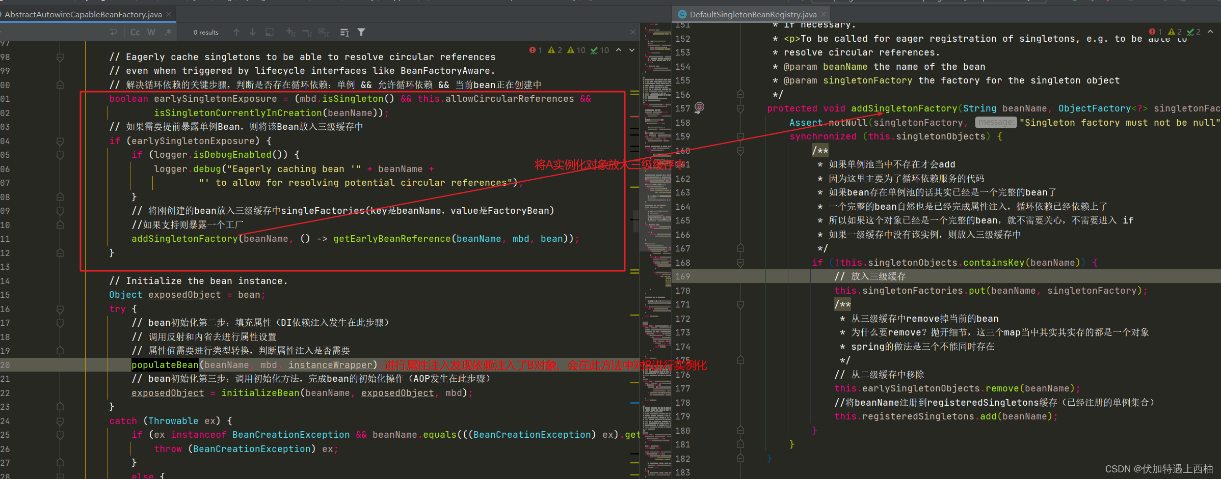Go to previous highlighted error in left editor

[x=619, y=50]
